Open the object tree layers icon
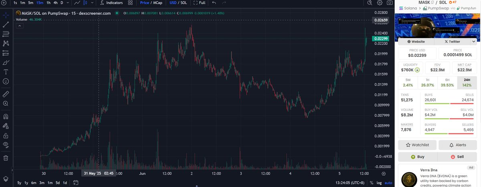 6,179
